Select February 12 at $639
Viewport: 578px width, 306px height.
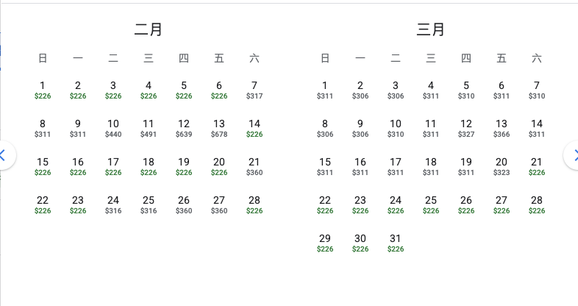point(184,128)
